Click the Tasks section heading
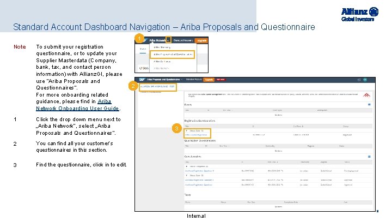 tap(187, 195)
